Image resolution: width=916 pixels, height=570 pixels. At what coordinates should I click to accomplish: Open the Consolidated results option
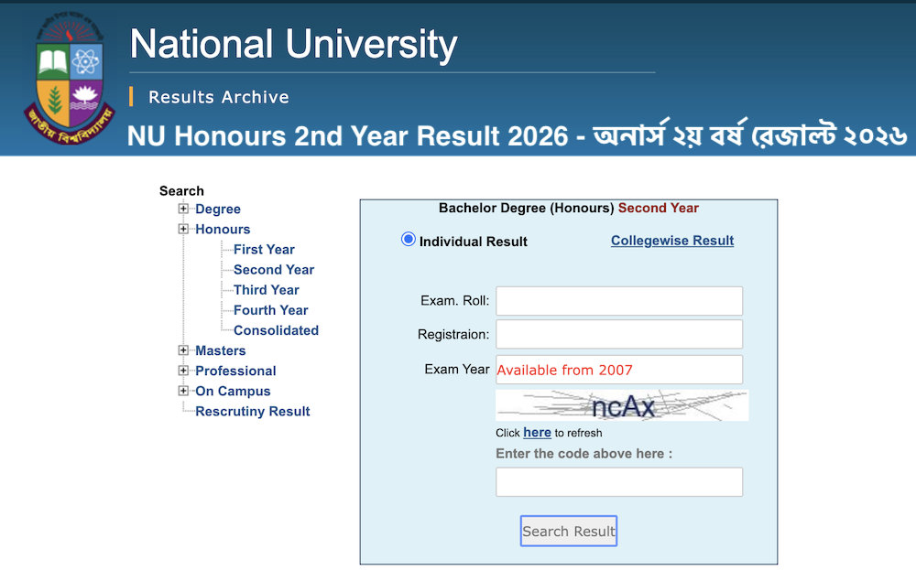coord(276,329)
